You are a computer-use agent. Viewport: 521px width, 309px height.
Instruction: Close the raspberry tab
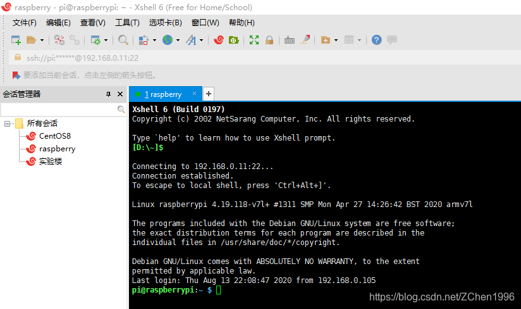pos(194,94)
